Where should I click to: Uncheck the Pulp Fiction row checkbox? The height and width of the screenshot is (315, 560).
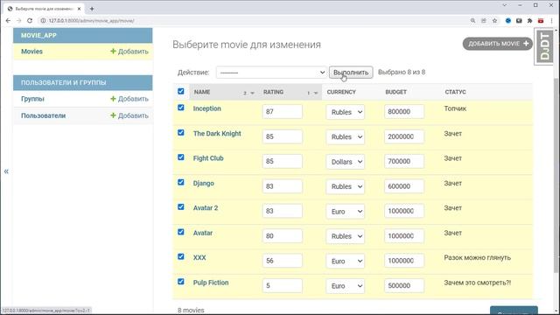[181, 282]
